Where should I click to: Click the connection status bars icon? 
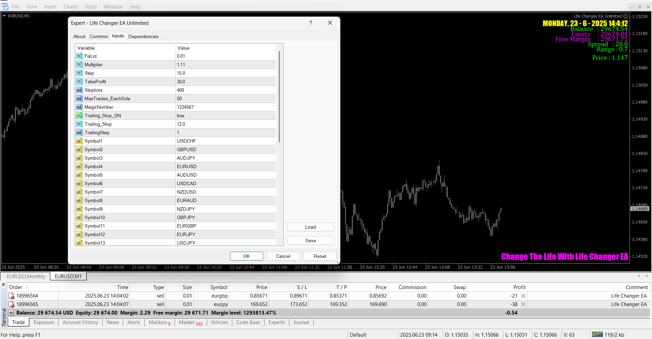[x=597, y=335]
